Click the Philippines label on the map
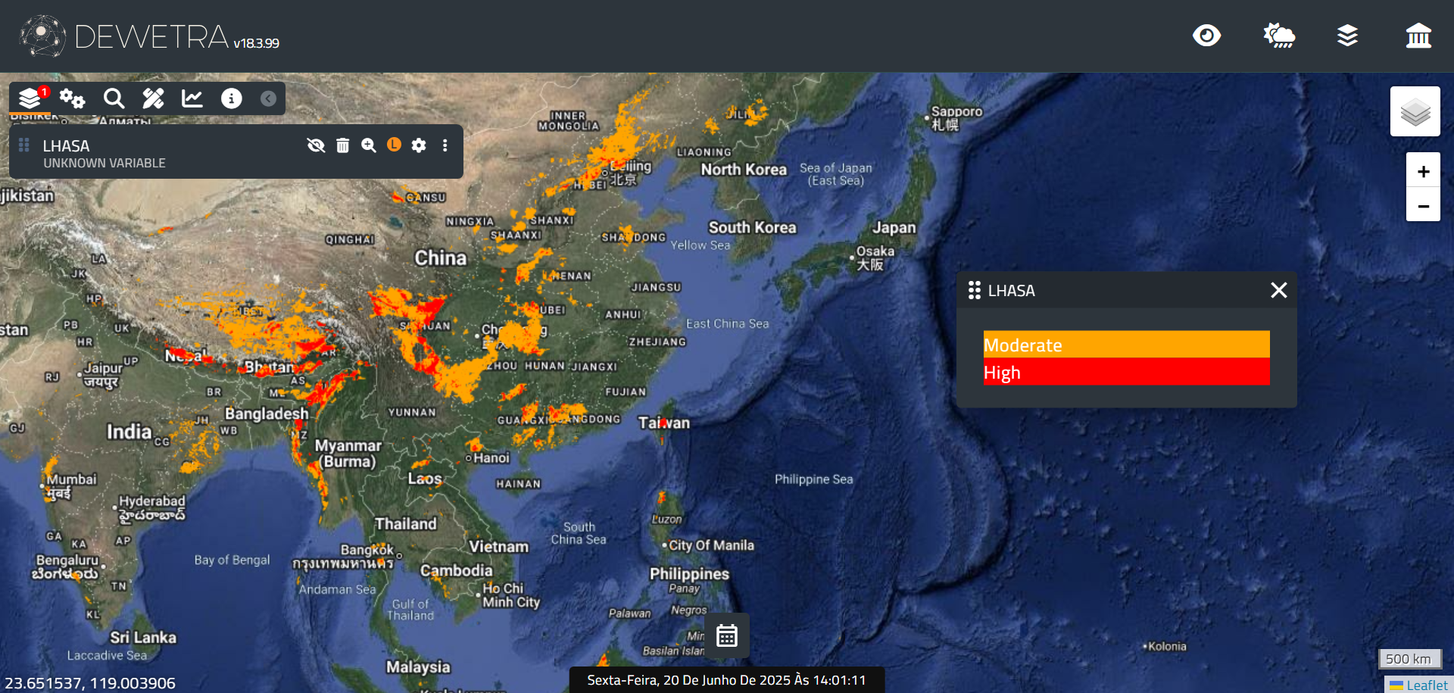Screen dimensions: 1454x693 click(689, 574)
